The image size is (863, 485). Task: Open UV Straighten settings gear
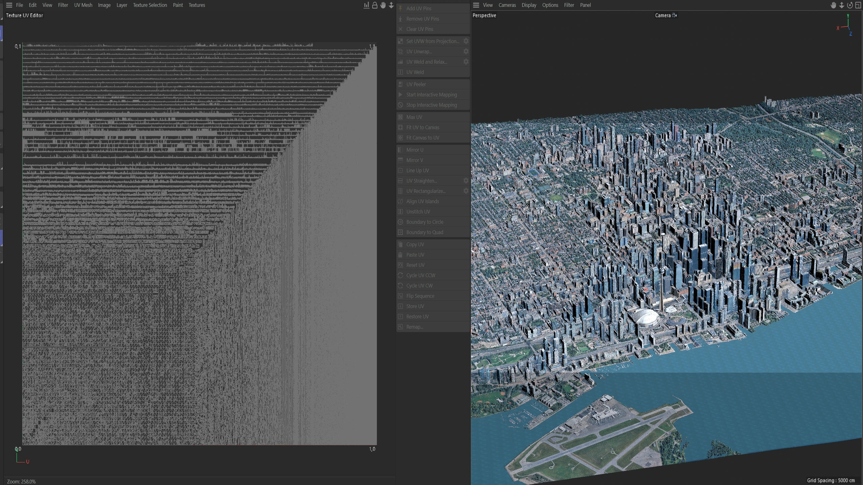[466, 181]
